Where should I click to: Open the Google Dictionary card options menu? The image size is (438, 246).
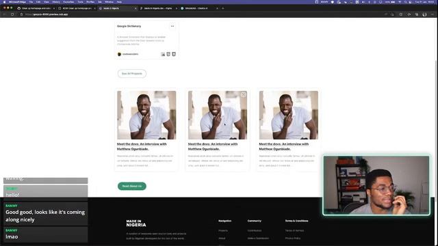click(x=172, y=26)
